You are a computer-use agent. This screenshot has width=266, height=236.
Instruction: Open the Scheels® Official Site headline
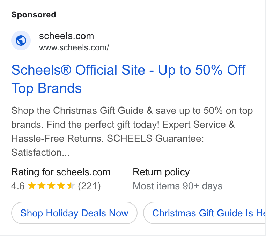[79, 70]
